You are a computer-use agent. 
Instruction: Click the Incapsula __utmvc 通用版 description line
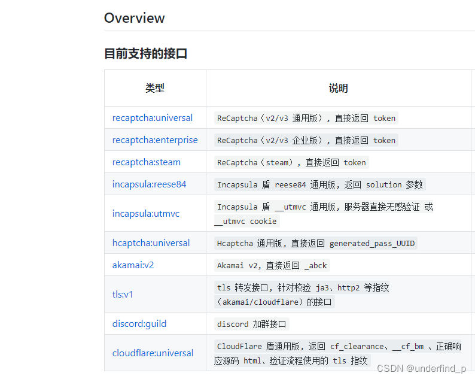coord(324,207)
